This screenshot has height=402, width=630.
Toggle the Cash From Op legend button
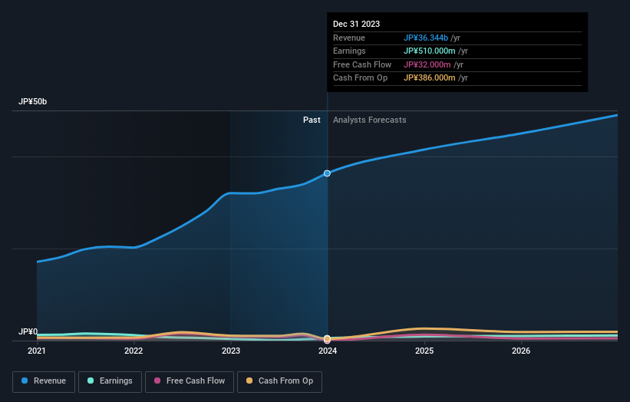click(279, 381)
